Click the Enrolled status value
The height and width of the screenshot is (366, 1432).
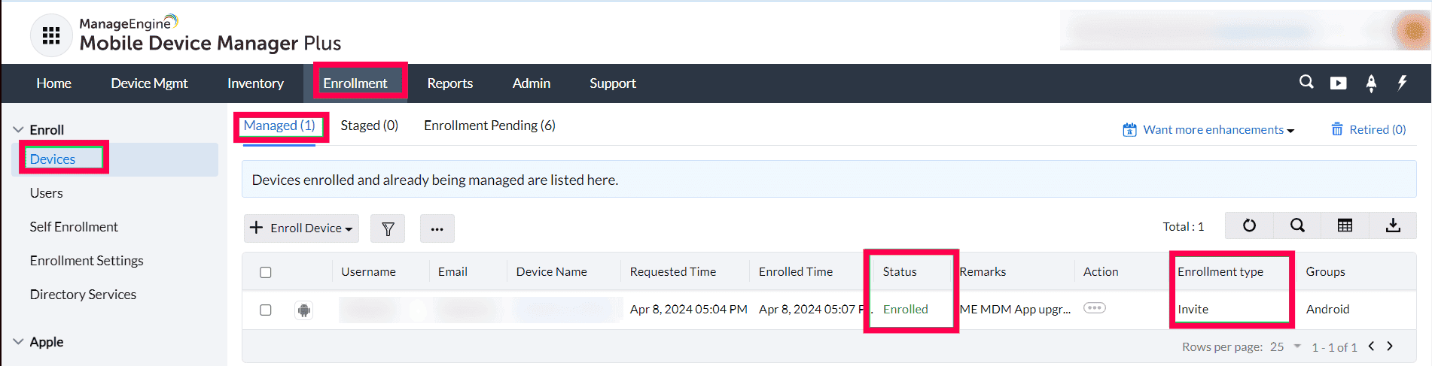[905, 309]
